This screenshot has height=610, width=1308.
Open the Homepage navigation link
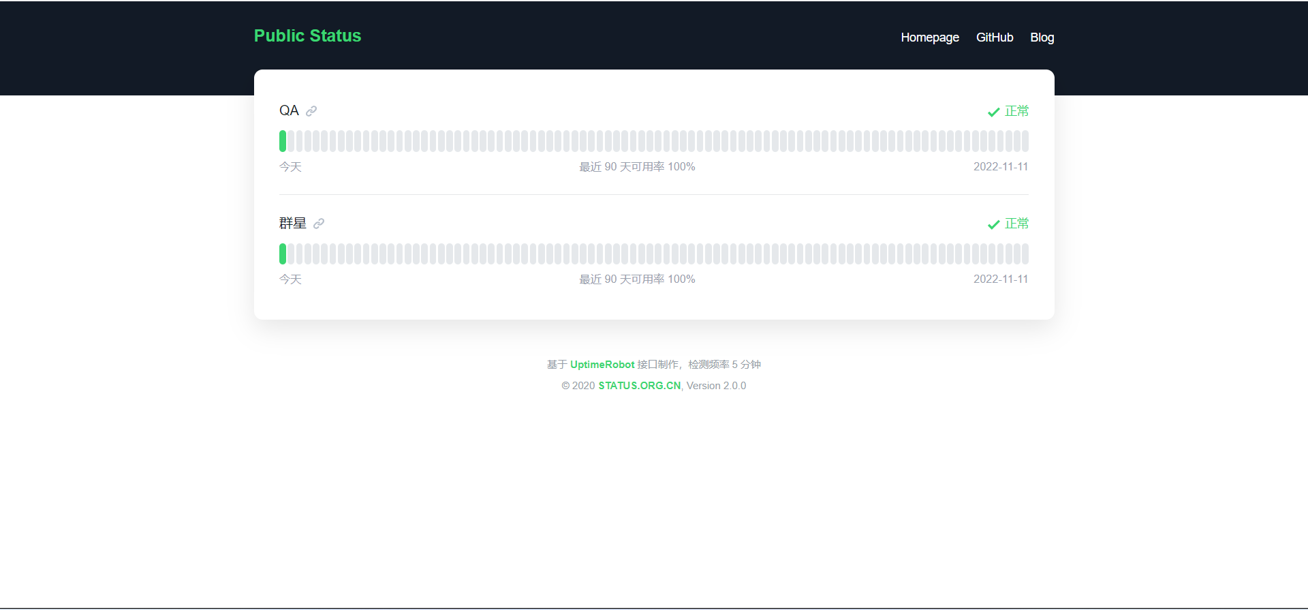929,37
